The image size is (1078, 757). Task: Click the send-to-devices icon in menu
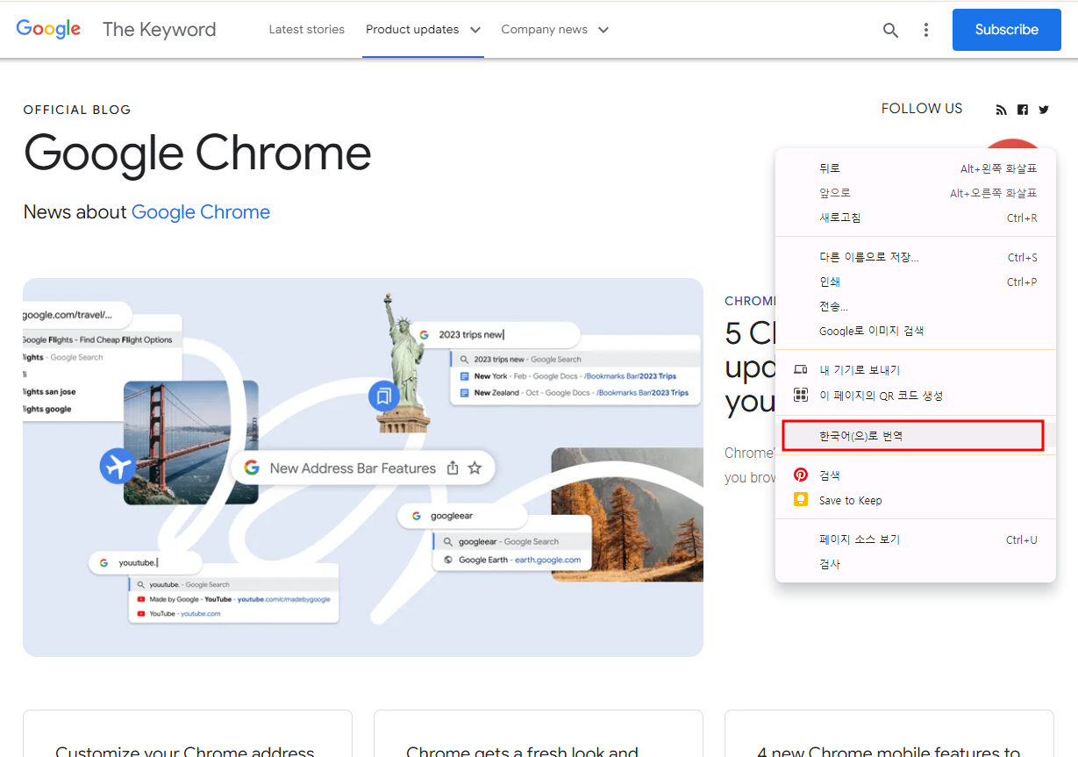tap(801, 370)
